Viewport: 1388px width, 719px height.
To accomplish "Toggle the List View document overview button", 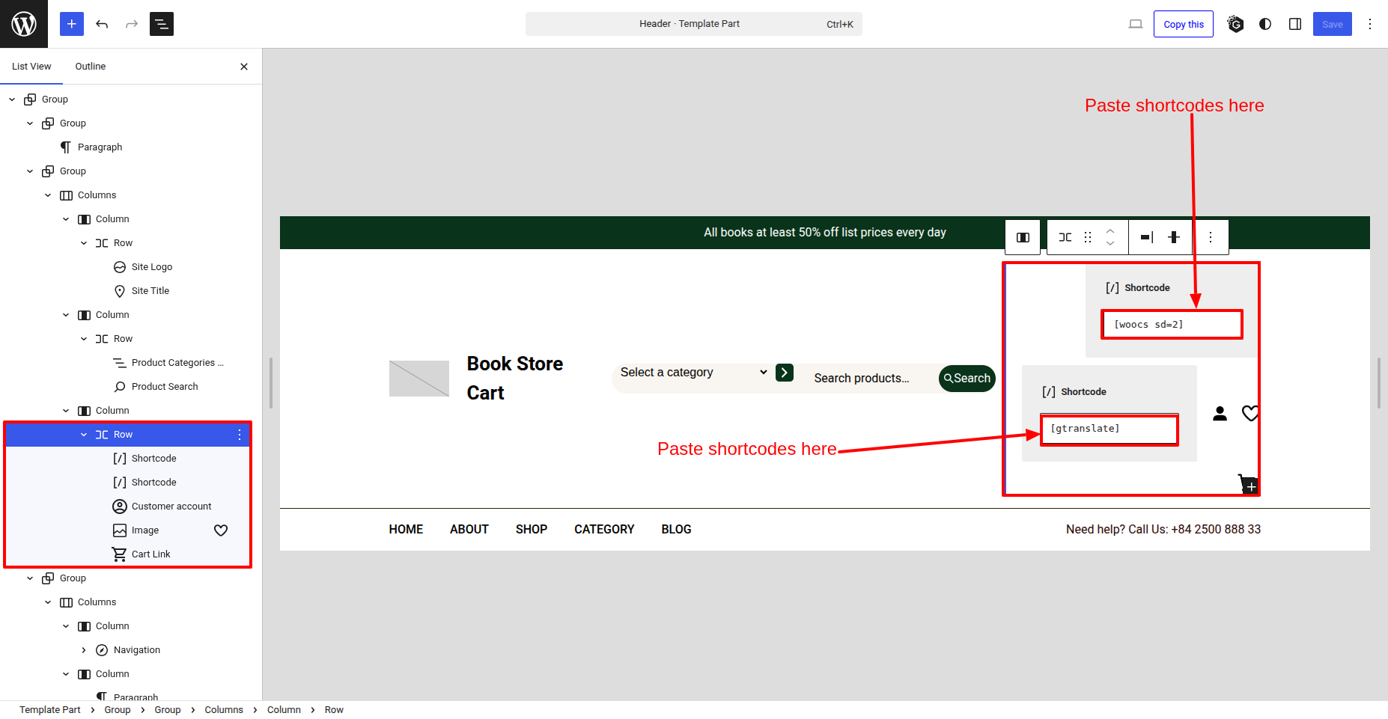I will pos(162,24).
